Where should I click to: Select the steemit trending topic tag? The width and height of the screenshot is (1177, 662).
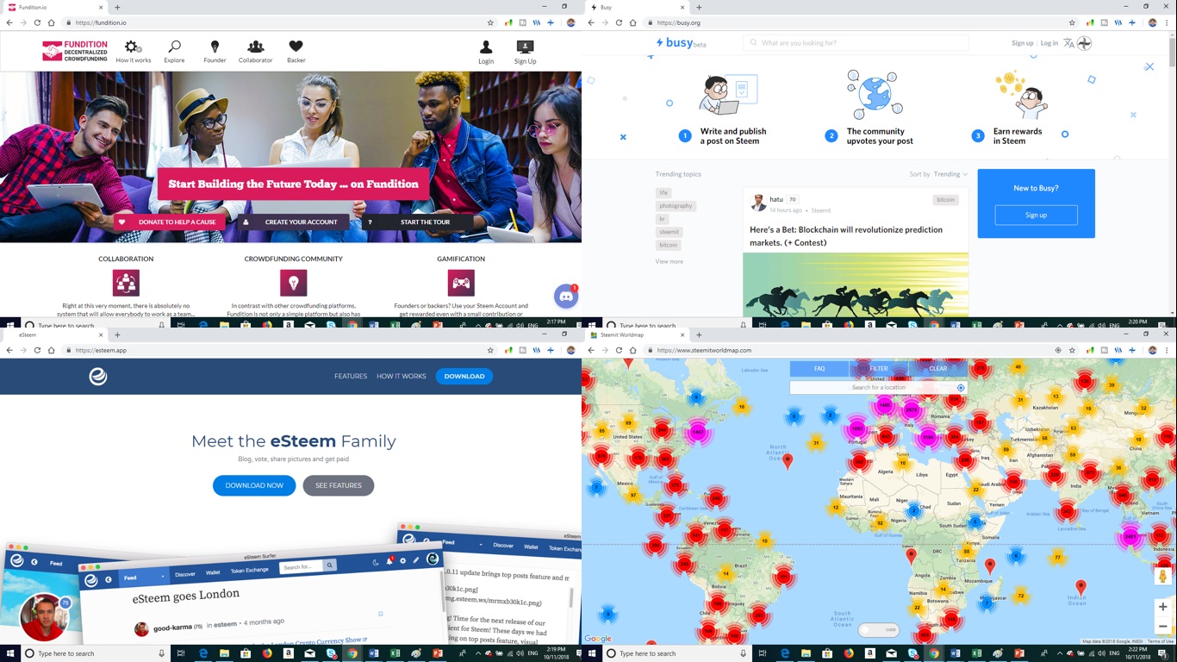pos(669,232)
